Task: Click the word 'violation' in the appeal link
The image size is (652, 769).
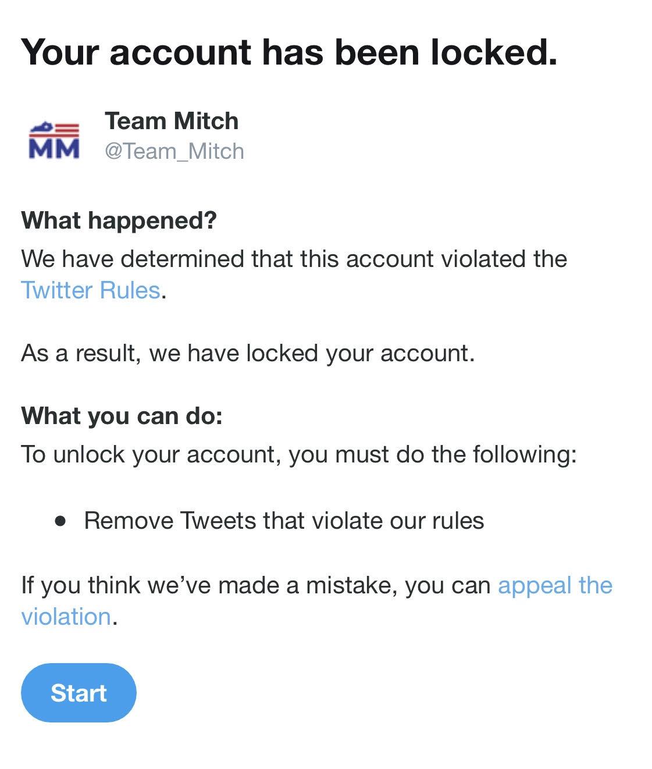Action: [66, 617]
